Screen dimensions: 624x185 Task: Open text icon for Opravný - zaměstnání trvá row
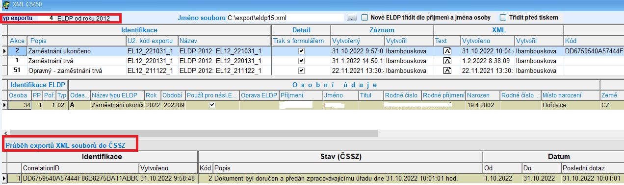[x=447, y=70]
